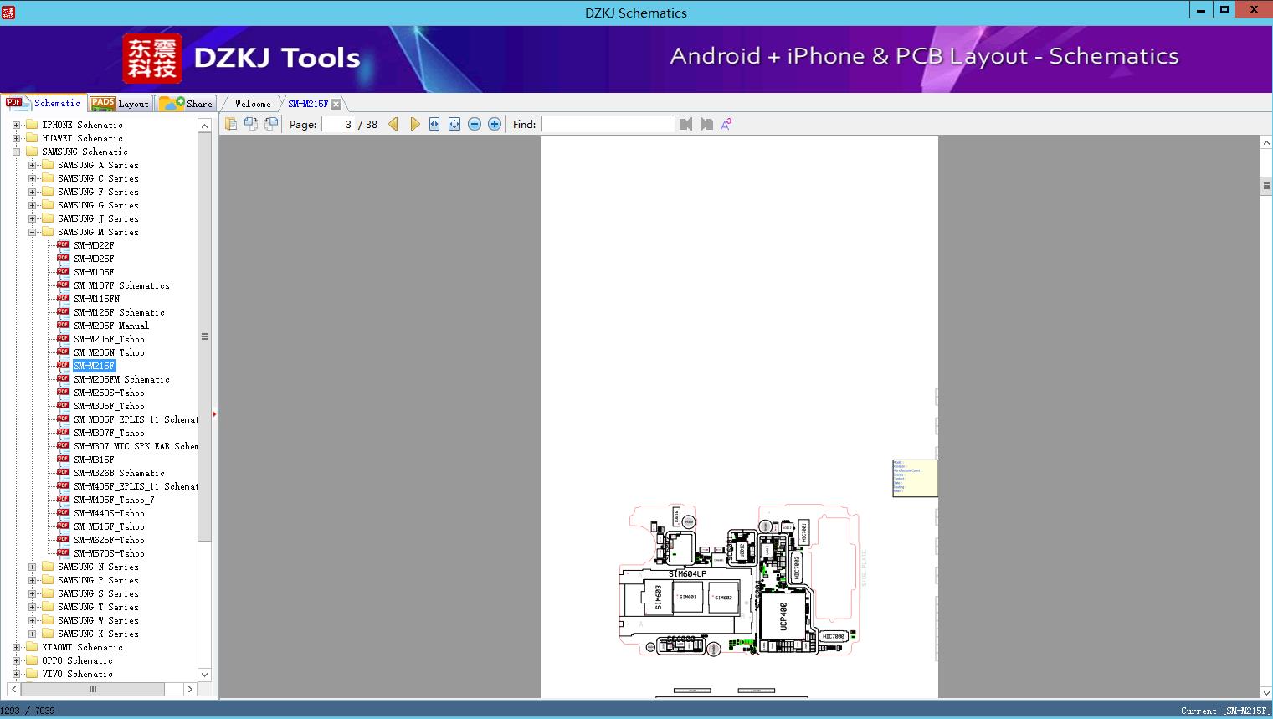The image size is (1273, 719).
Task: Click the fit width icon
Action: pos(434,124)
